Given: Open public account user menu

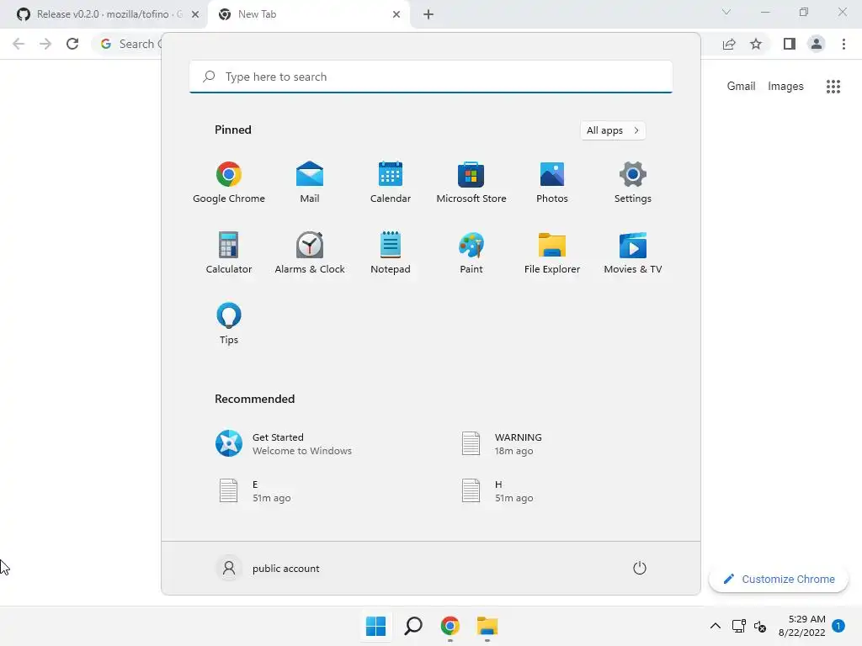Looking at the screenshot, I should 268,568.
